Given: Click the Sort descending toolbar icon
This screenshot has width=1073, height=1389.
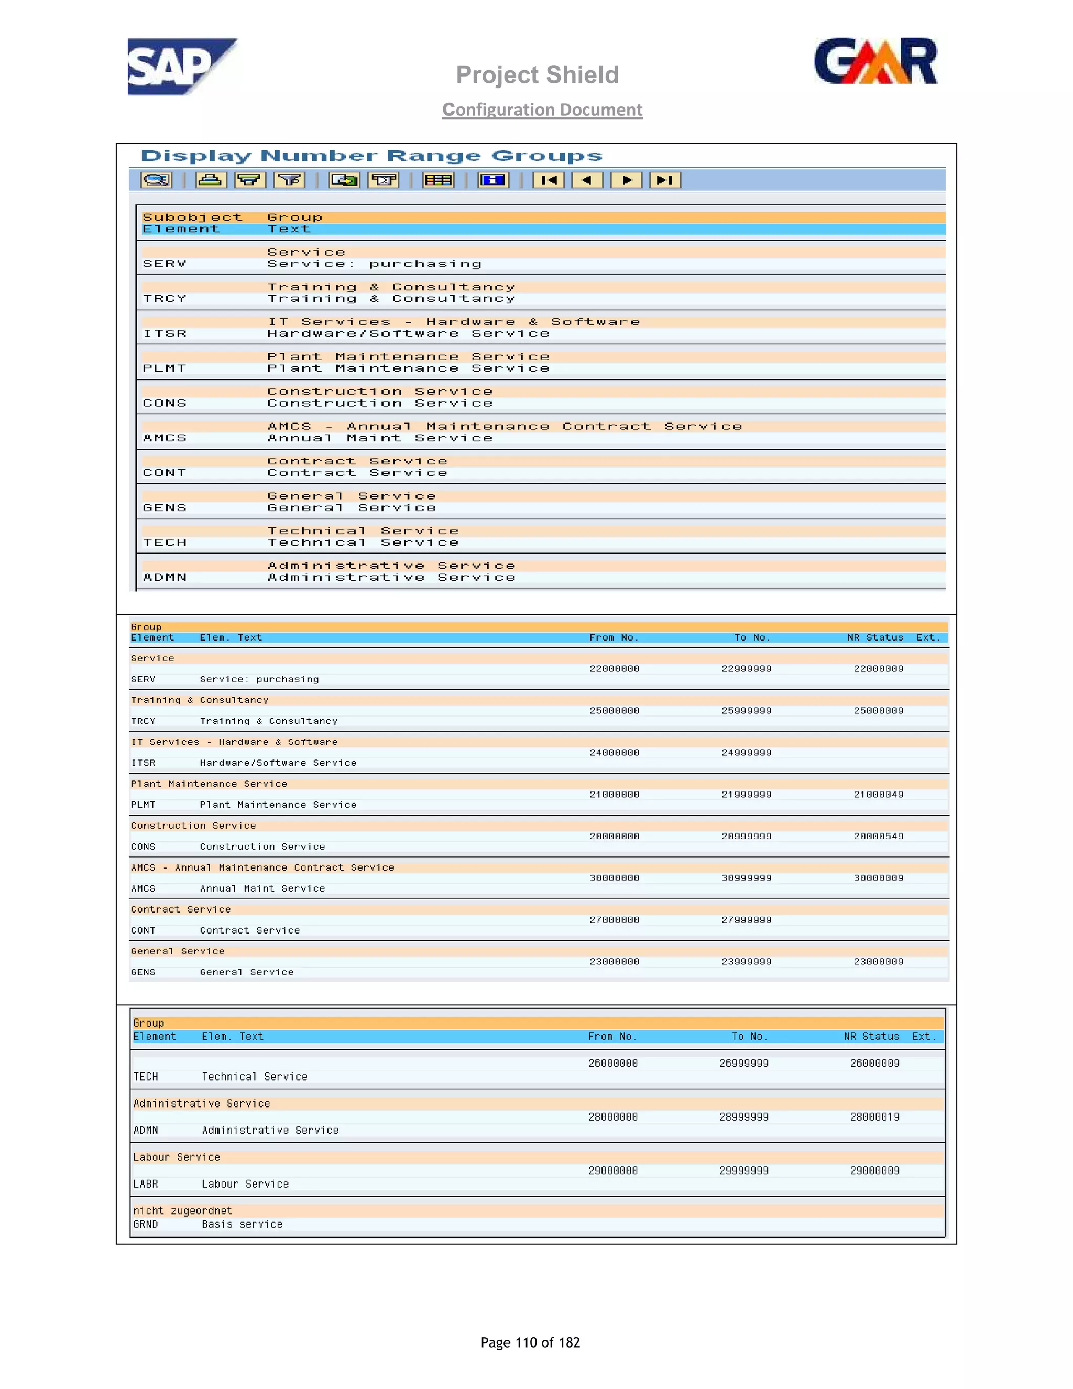Looking at the screenshot, I should coord(250,180).
